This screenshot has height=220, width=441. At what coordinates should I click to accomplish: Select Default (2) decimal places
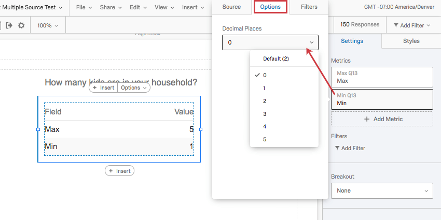[276, 58]
